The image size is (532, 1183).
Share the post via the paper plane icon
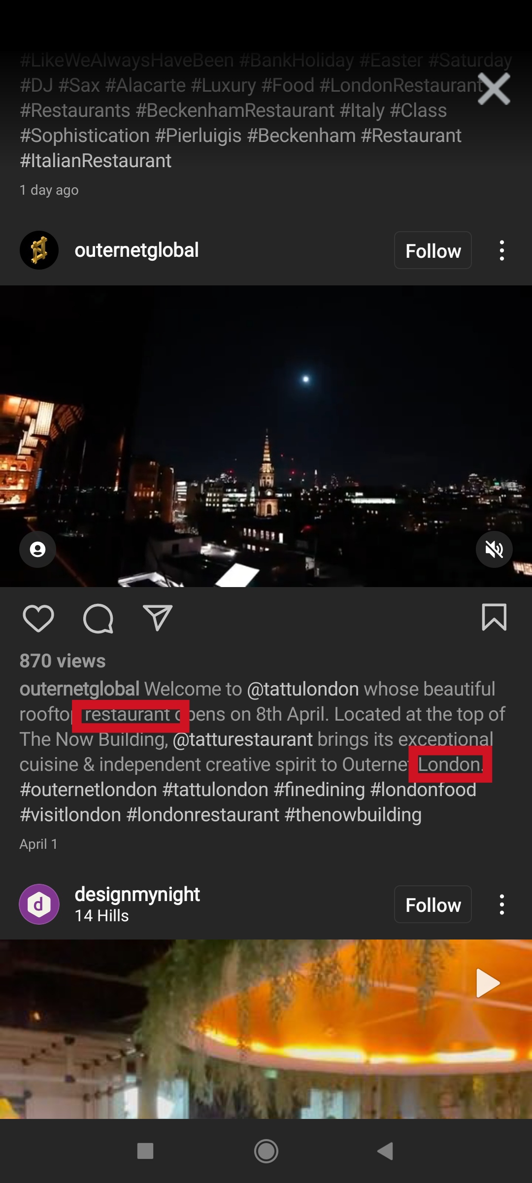pyautogui.click(x=157, y=619)
